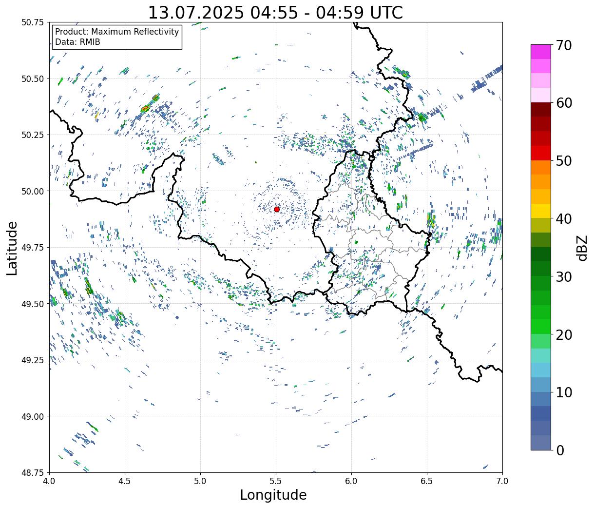Viewport: 594px width, 507px height.
Task: Click the longitude tick label 4.5
Action: [x=125, y=481]
